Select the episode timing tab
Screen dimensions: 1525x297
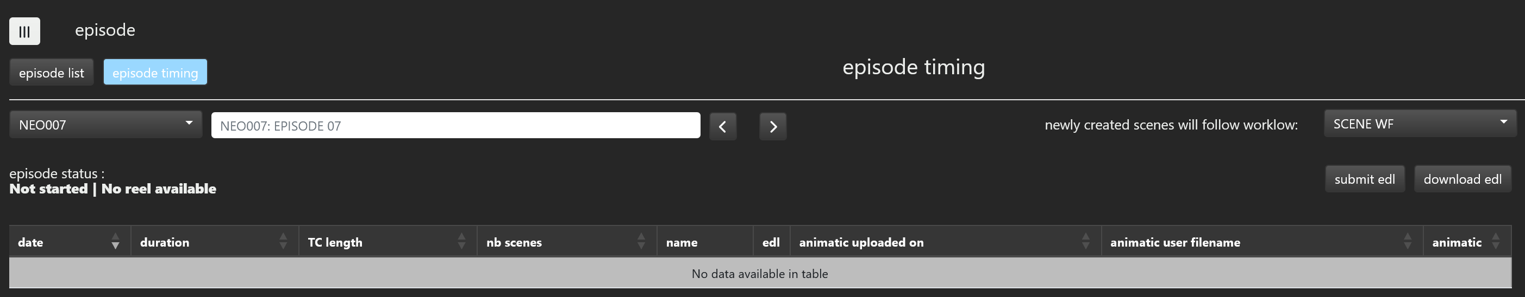(x=155, y=73)
